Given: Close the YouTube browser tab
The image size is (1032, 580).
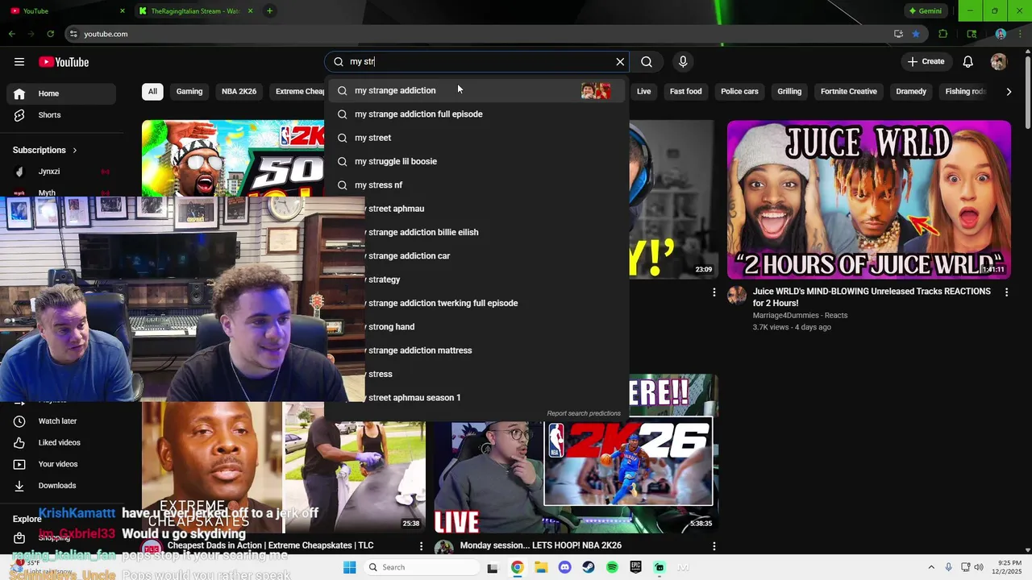Looking at the screenshot, I should click(x=123, y=11).
